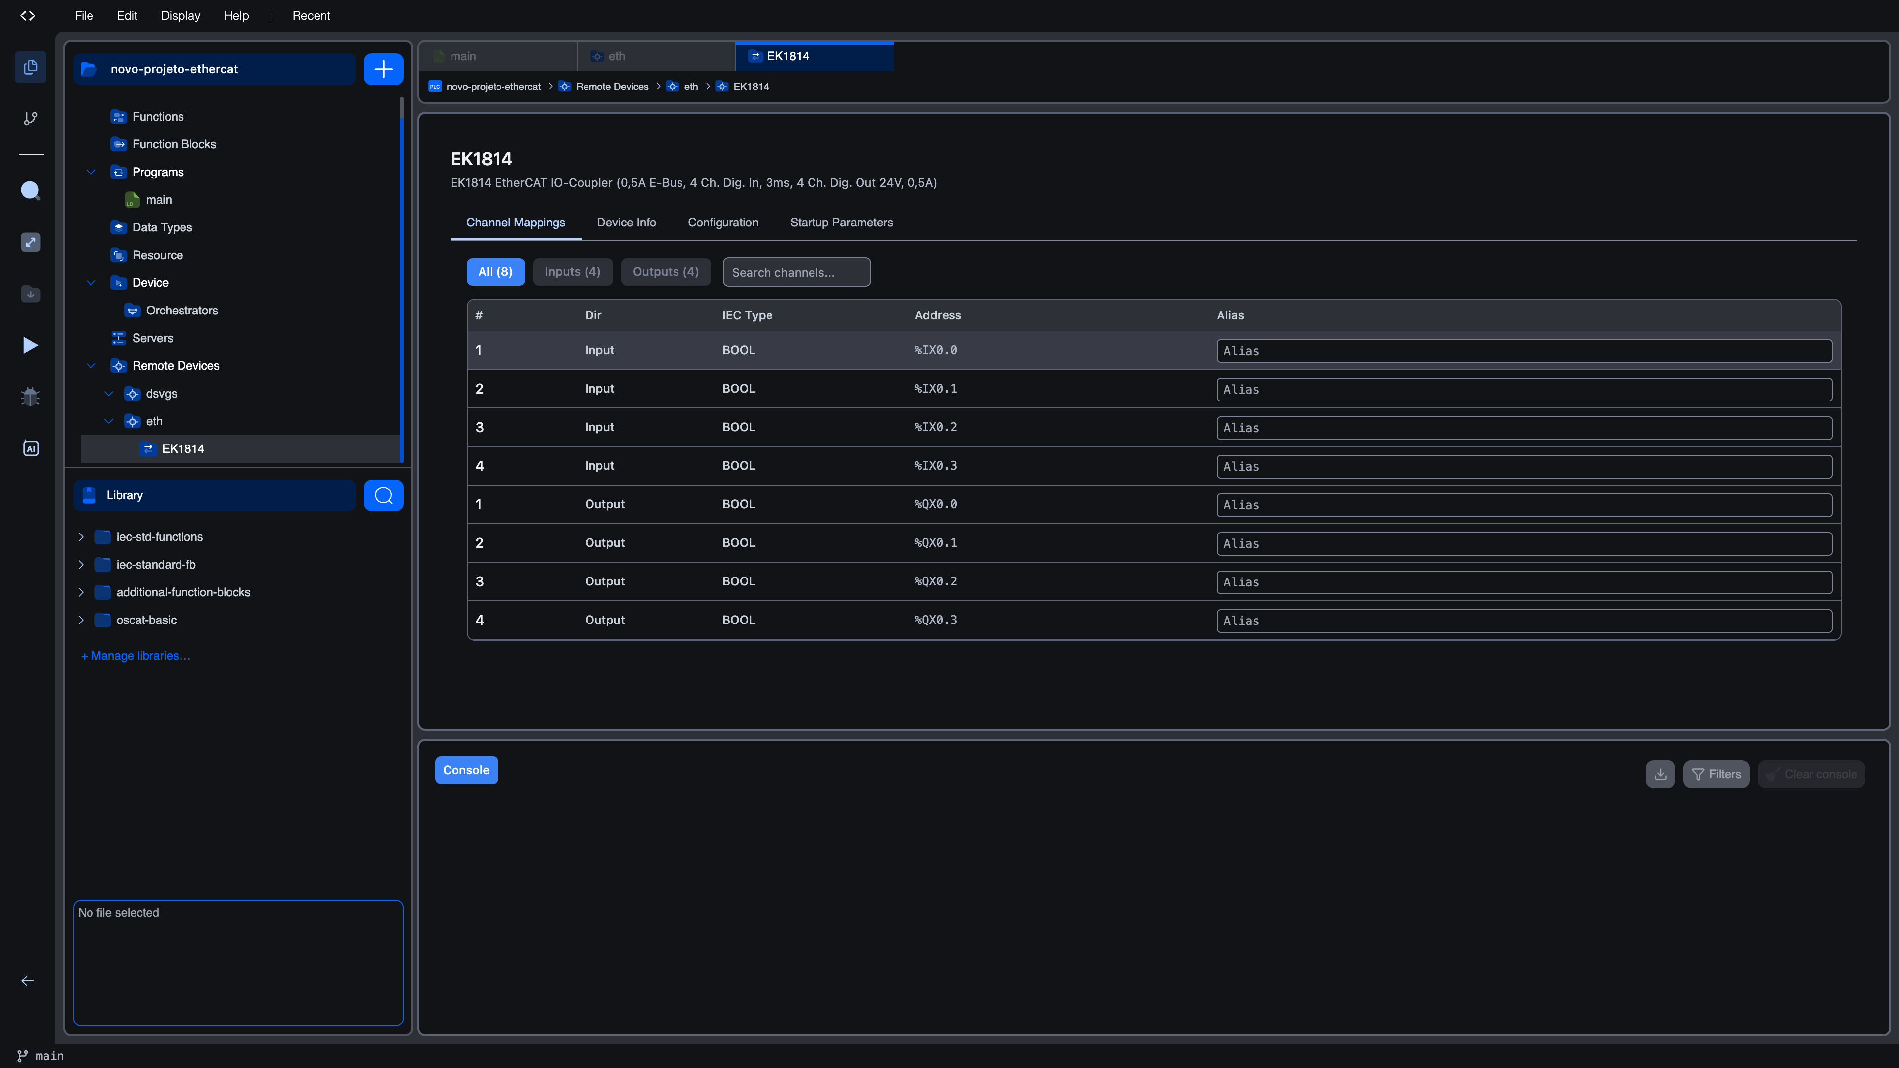Collapse the eth device node
The height and width of the screenshot is (1068, 1899).
[108, 422]
